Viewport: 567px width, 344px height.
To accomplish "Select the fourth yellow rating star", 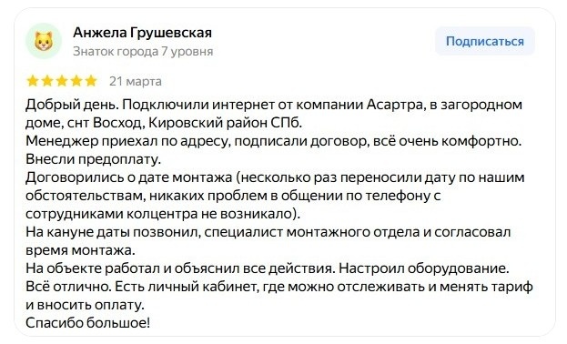I will tap(76, 81).
